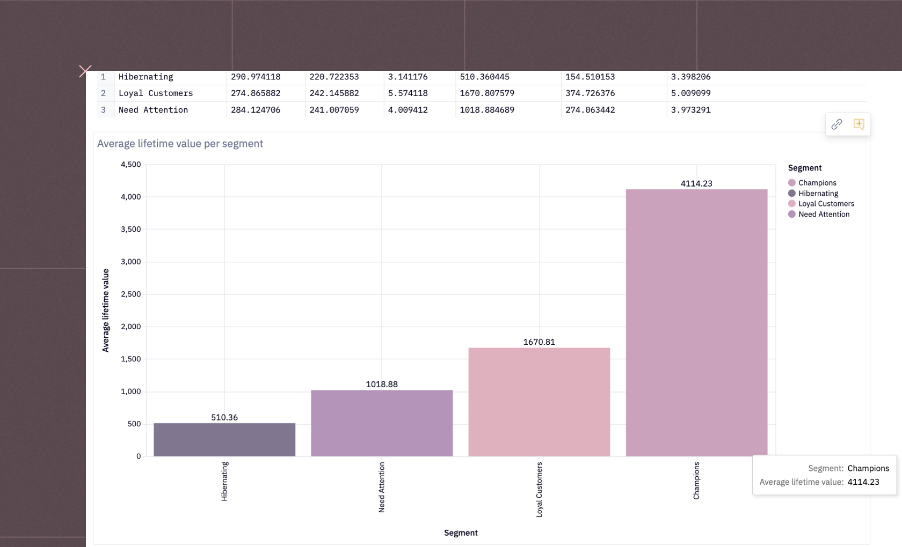Add a comment with the comment-plus icon
Image resolution: width=902 pixels, height=547 pixels.
click(x=859, y=124)
